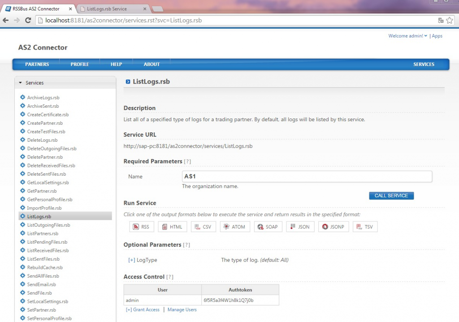459x322 pixels.
Task: Open the Welcome admin dropdown
Action: click(x=407, y=36)
